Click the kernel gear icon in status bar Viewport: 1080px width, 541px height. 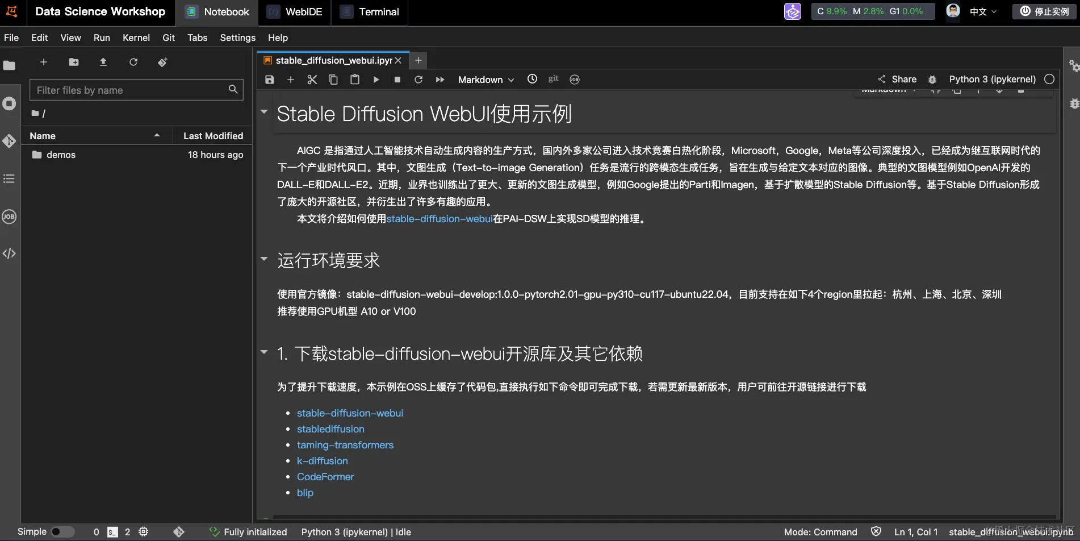click(144, 532)
